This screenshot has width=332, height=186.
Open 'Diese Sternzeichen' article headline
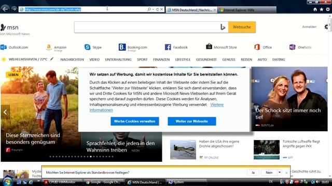(x=33, y=138)
